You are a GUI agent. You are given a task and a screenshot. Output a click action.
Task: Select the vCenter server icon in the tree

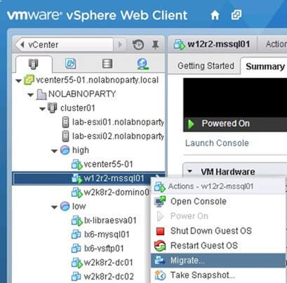29,80
